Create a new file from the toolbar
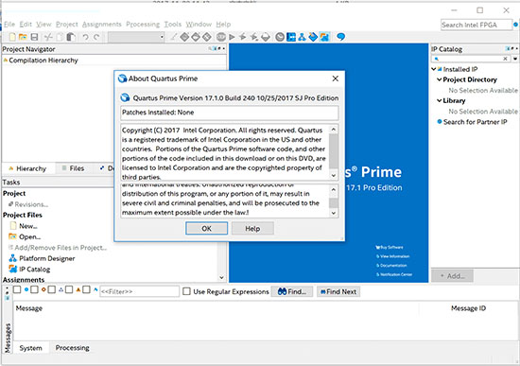This screenshot has height=366, width=520. coord(12,37)
